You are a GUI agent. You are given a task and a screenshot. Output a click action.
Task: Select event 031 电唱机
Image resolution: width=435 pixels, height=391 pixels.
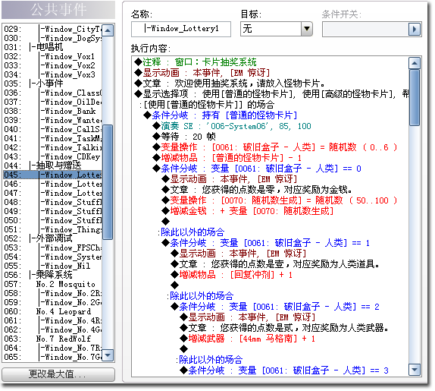pyautogui.click(x=53, y=47)
